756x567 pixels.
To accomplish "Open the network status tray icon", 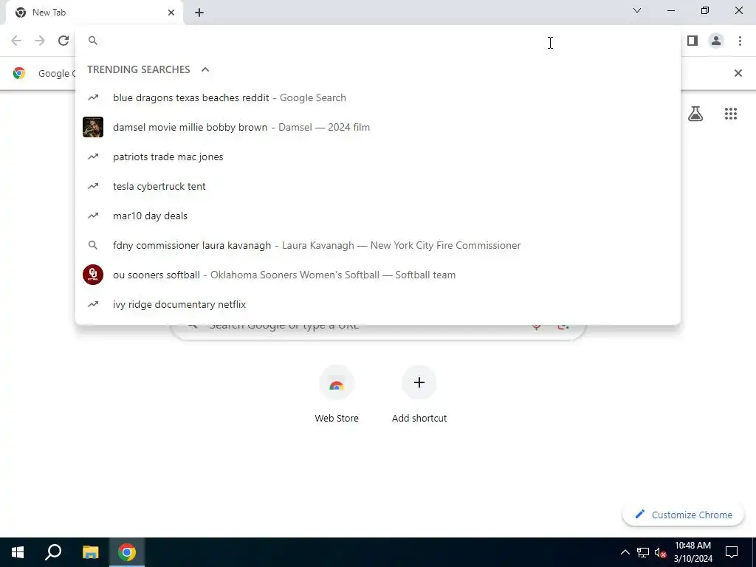I will (x=643, y=552).
